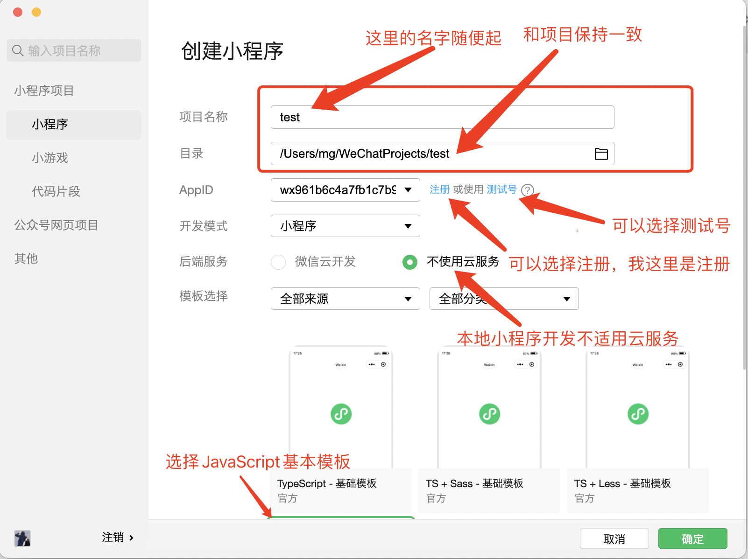Click the yellow minimize window button

tap(36, 12)
